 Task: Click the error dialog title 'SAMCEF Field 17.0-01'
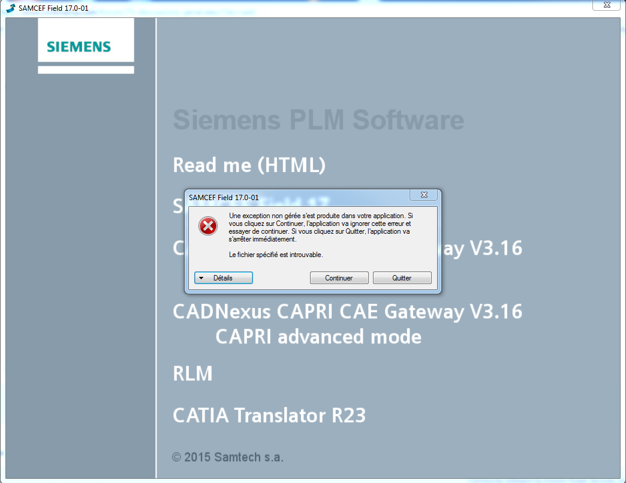coord(224,197)
